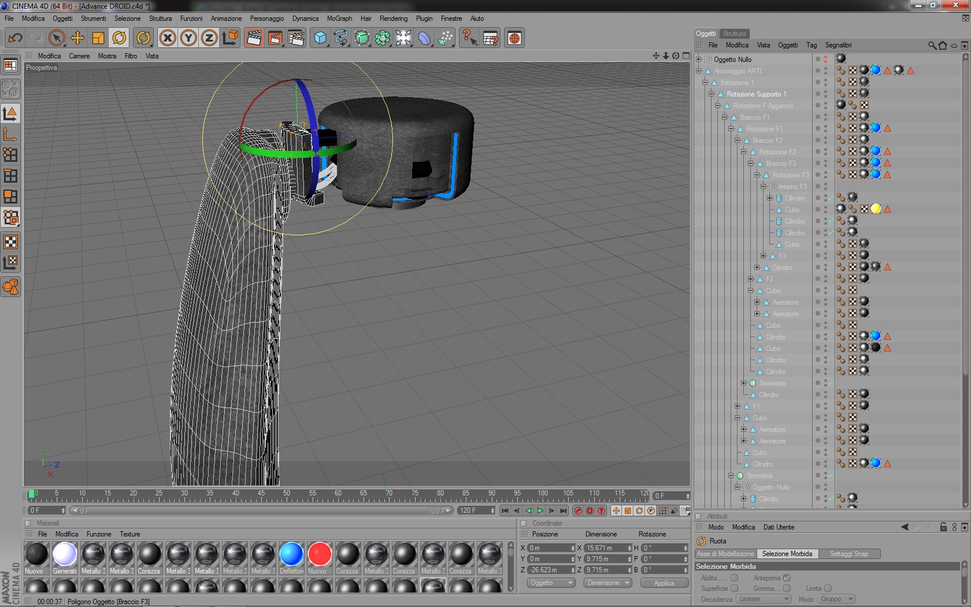The width and height of the screenshot is (971, 607).
Task: Toggle the X axis lock
Action: 168,38
